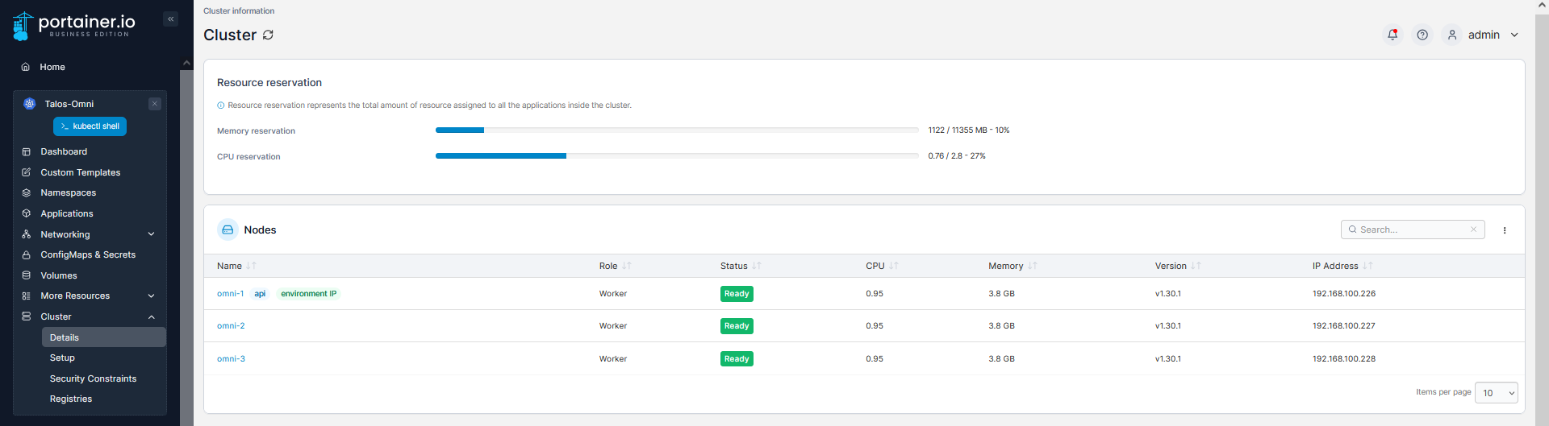Image resolution: width=1549 pixels, height=426 pixels.
Task: Click the CPU reservation progress bar
Action: pyautogui.click(x=677, y=155)
